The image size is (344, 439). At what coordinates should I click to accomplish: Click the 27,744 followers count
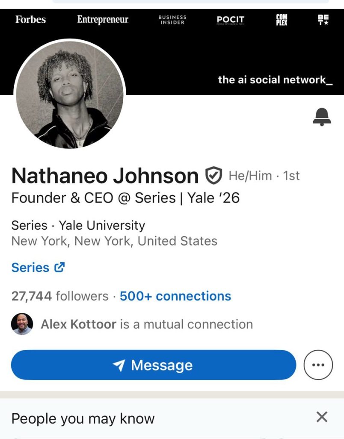[x=59, y=296]
